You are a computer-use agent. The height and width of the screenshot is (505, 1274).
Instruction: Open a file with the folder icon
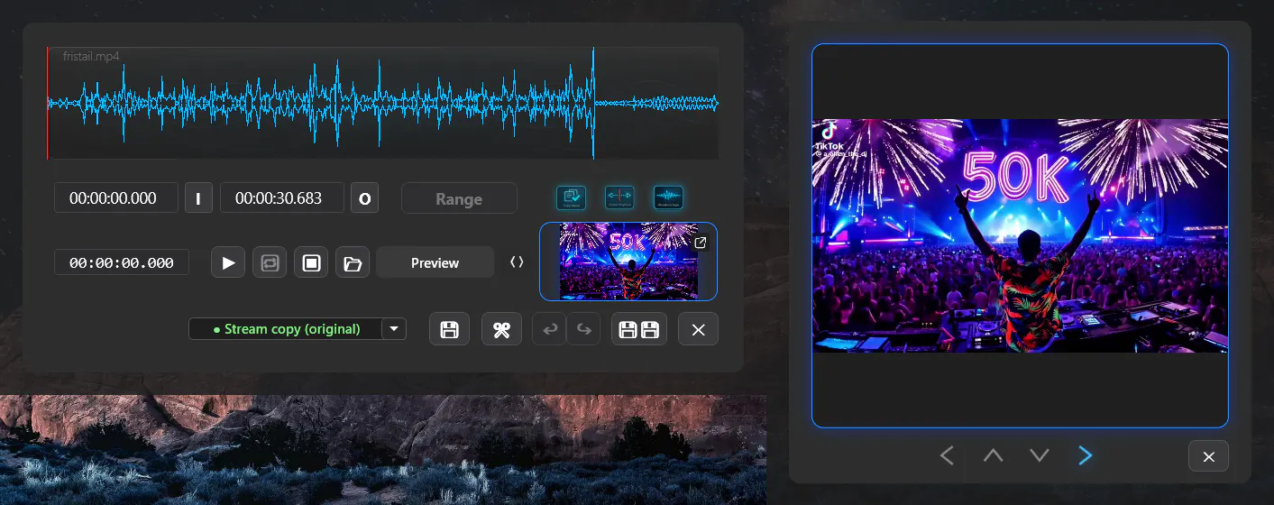(353, 262)
